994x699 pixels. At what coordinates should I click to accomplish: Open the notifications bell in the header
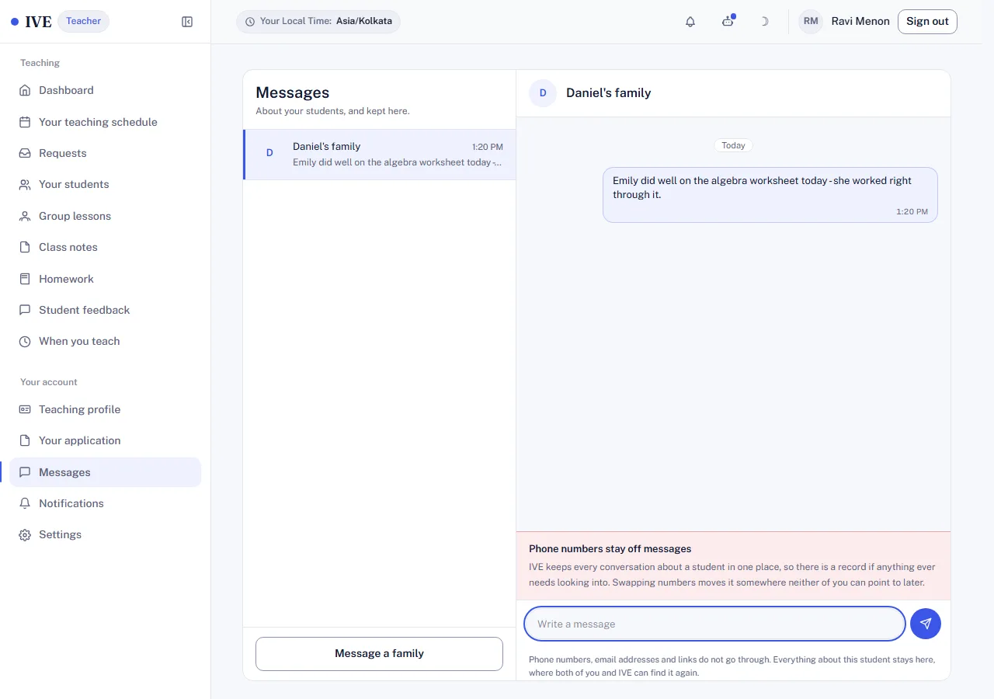coord(690,22)
